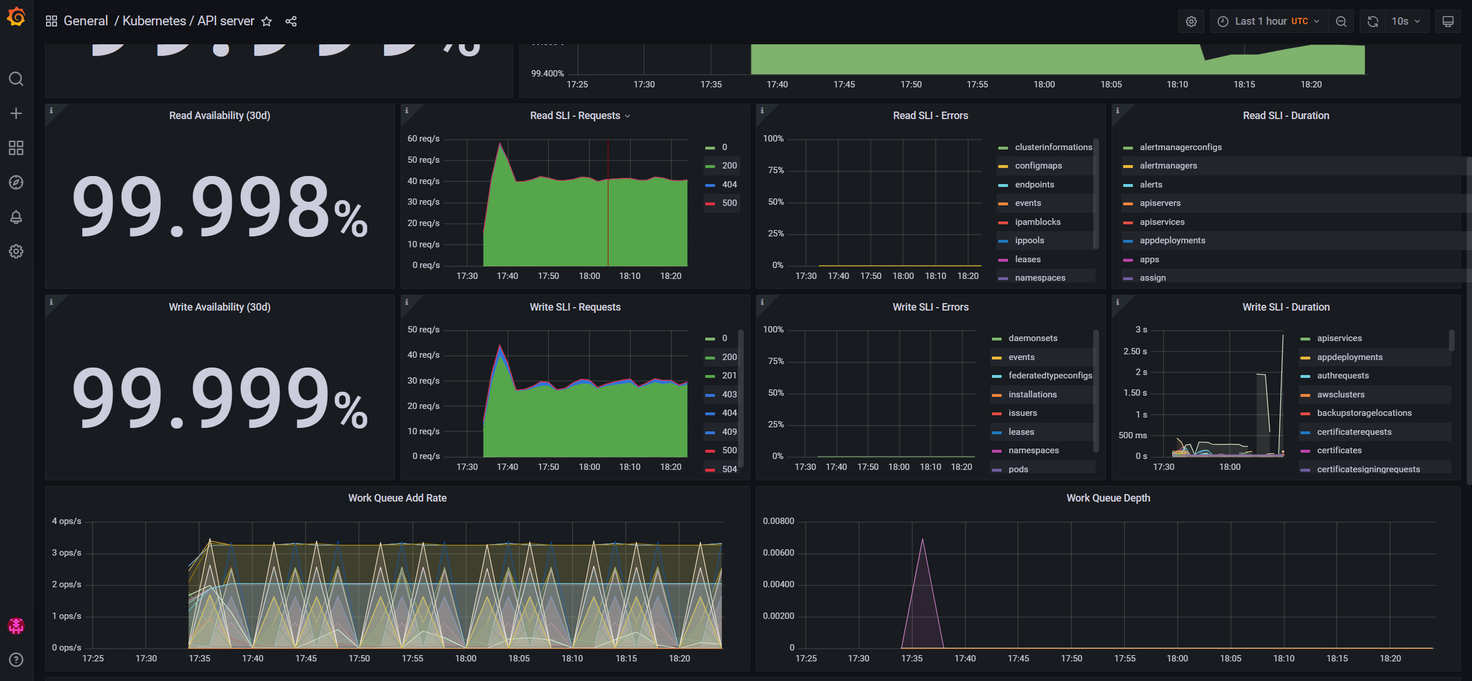
Task: Toggle alertmanagers series in Read SLI Duration legend
Action: click(1168, 166)
